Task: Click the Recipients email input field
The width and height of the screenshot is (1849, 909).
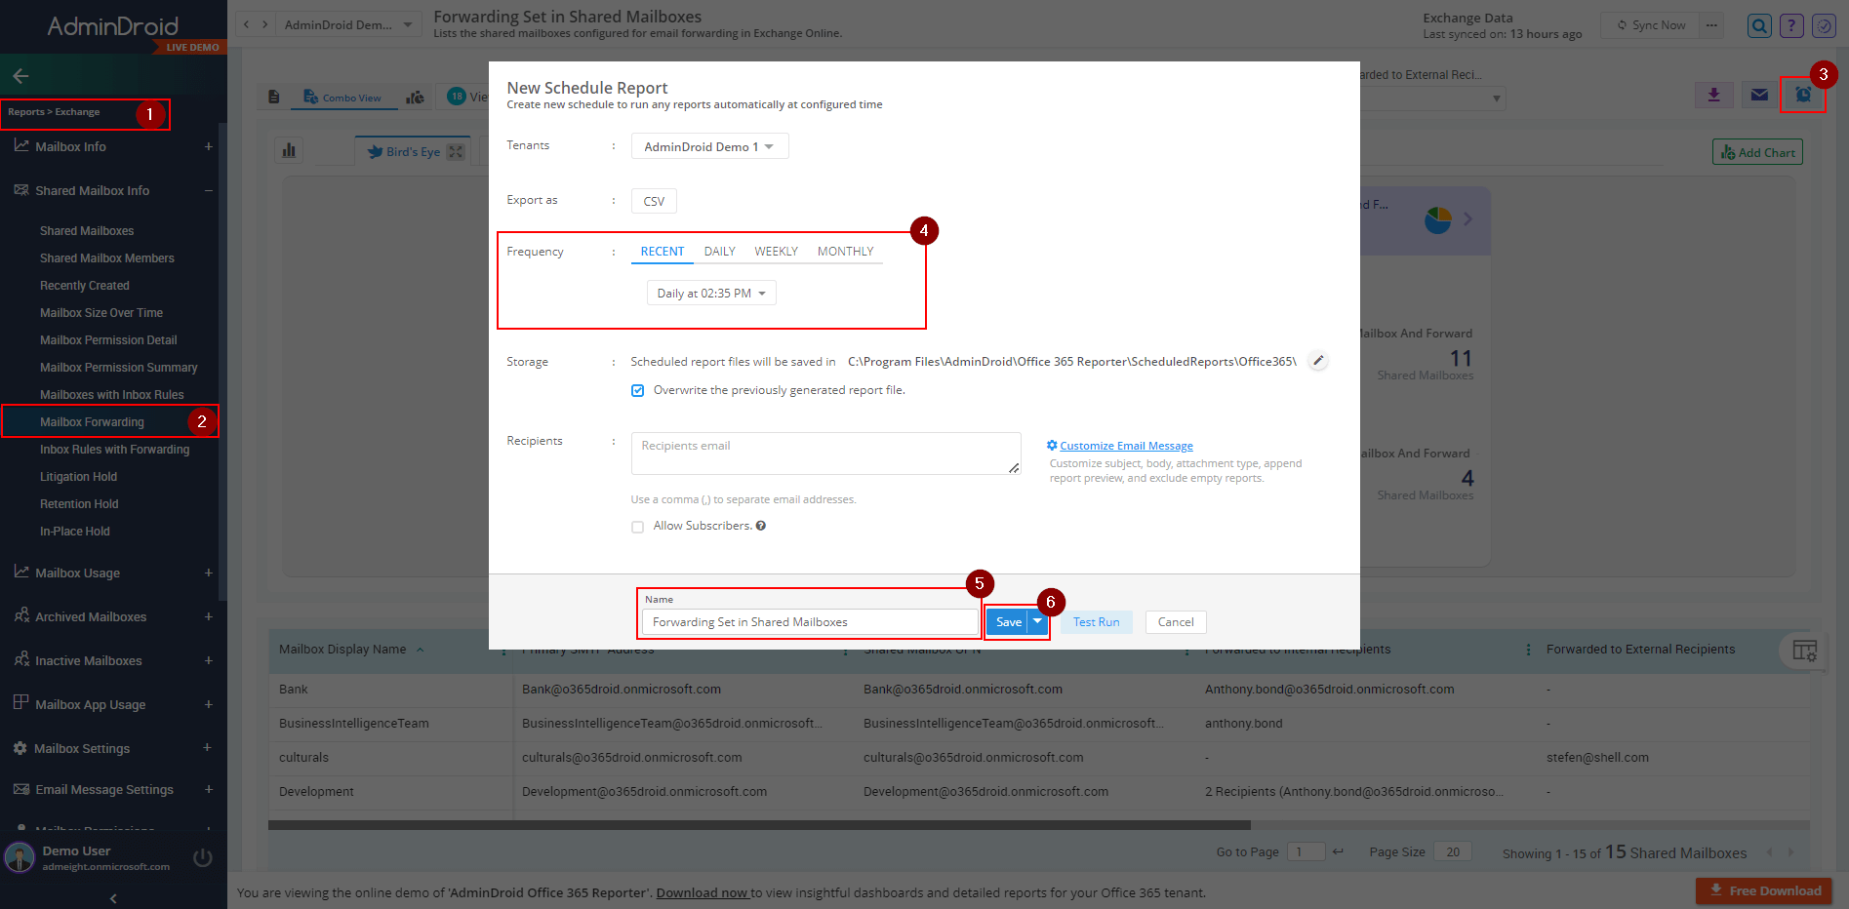Action: pyautogui.click(x=824, y=453)
